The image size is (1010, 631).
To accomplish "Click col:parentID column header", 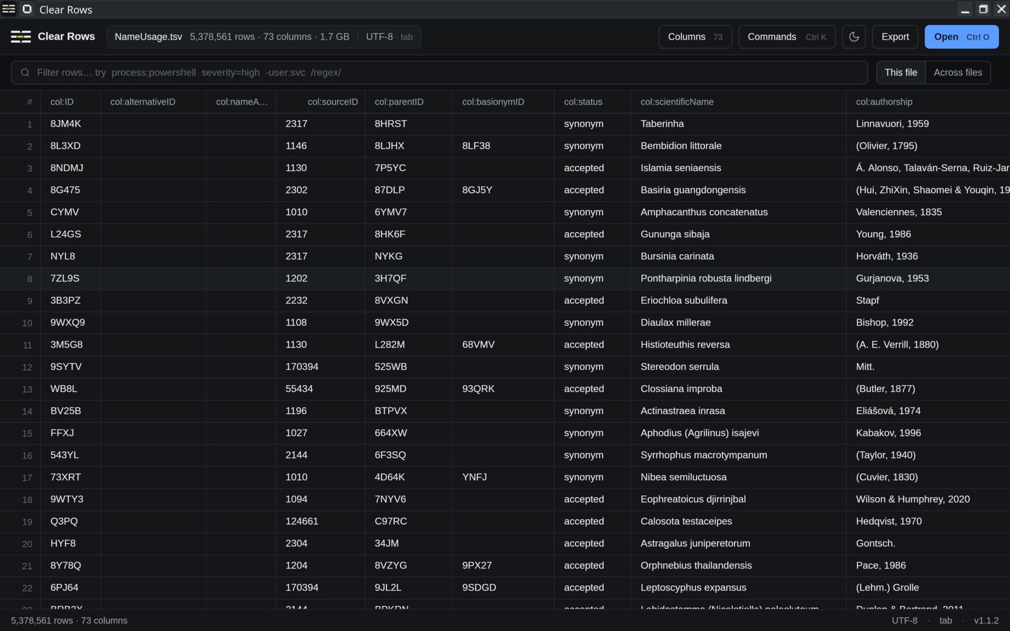I will coord(409,102).
